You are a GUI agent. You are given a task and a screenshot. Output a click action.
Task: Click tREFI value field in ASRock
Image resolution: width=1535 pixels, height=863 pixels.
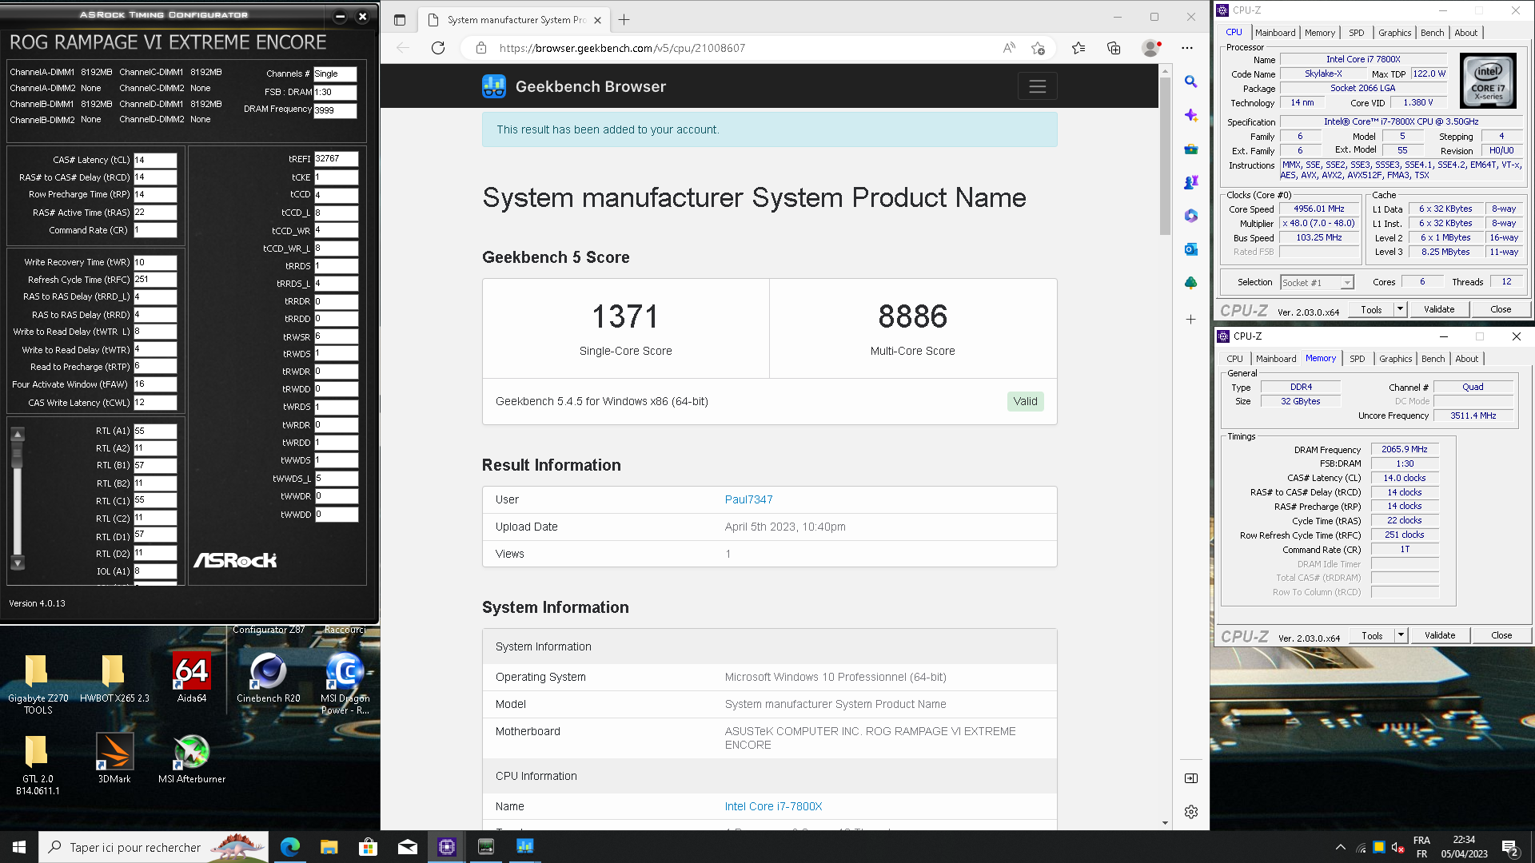click(336, 159)
